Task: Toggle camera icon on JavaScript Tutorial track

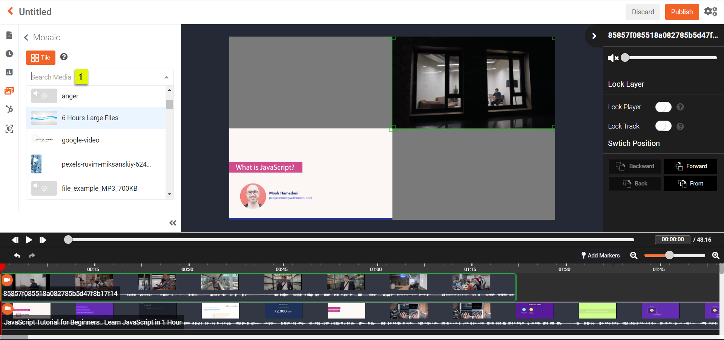Action: [7, 309]
